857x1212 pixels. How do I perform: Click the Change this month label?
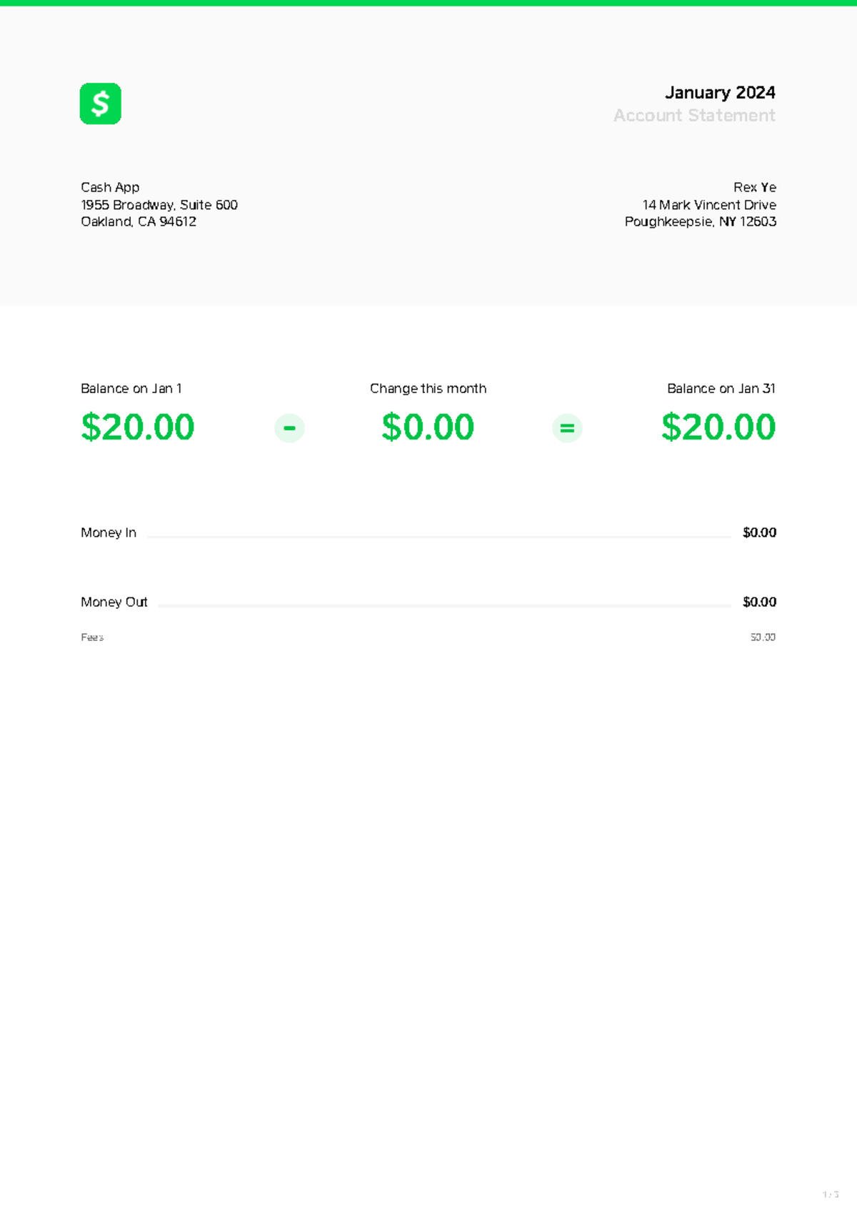click(428, 389)
